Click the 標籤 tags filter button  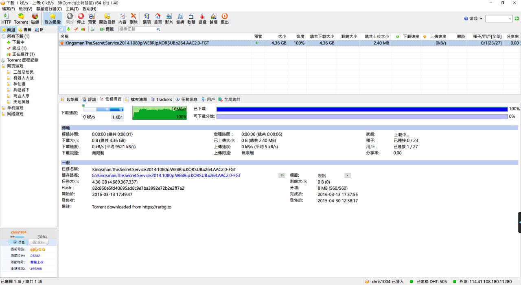[107, 29]
